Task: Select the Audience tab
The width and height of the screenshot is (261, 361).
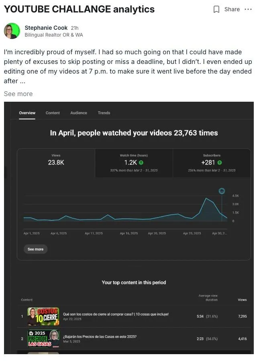Action: click(x=79, y=113)
